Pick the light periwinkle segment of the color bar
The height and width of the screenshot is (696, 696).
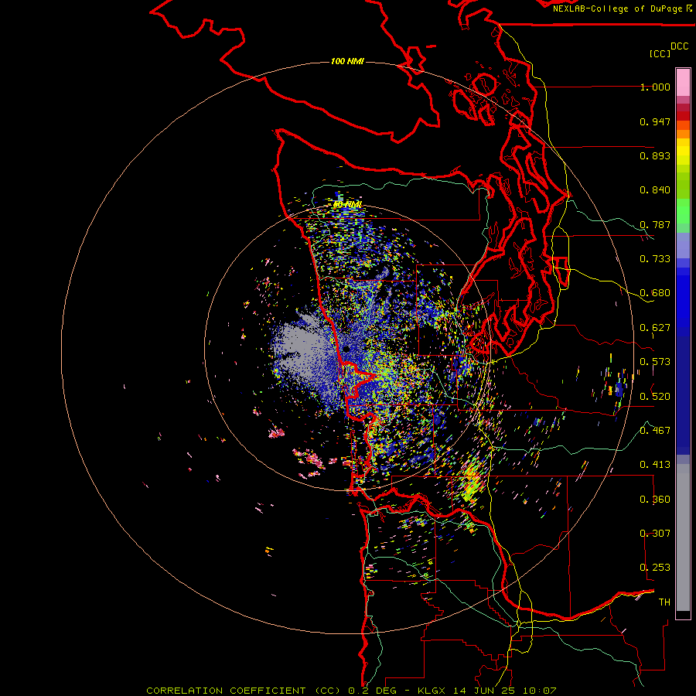[x=683, y=245]
